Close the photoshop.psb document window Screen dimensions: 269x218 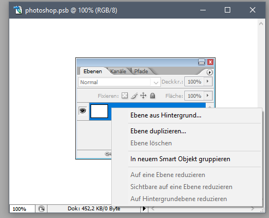coord(253,10)
